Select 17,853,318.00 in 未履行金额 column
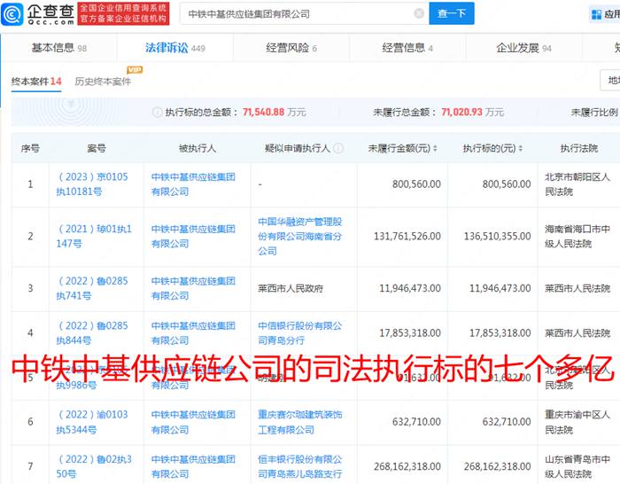The width and height of the screenshot is (620, 484). [x=410, y=333]
